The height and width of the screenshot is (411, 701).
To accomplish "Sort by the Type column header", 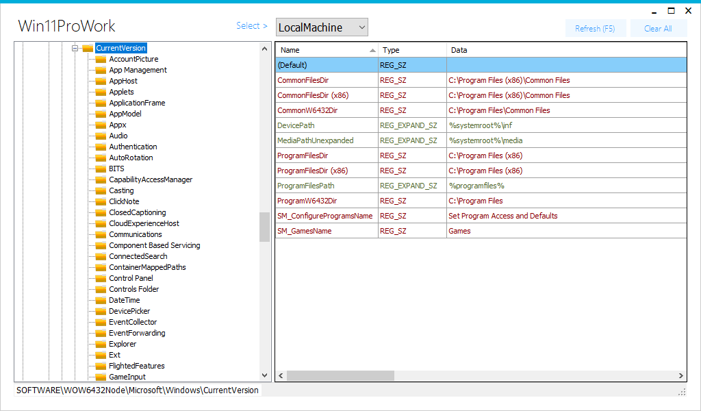I will (412, 50).
